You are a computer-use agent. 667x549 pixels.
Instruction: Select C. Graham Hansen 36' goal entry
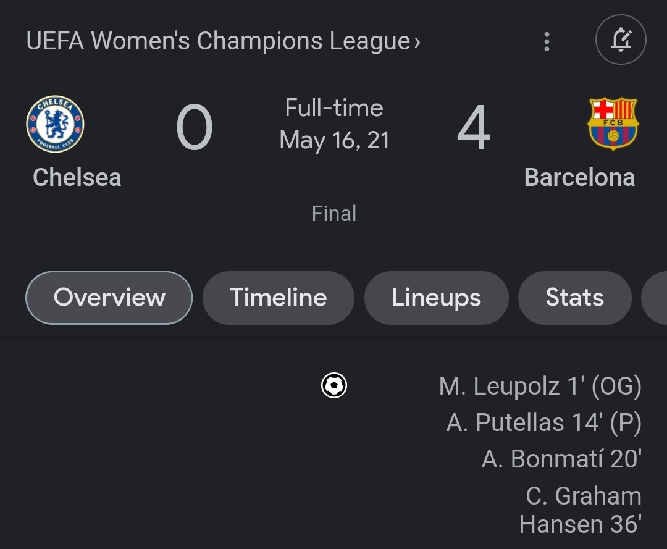click(580, 510)
